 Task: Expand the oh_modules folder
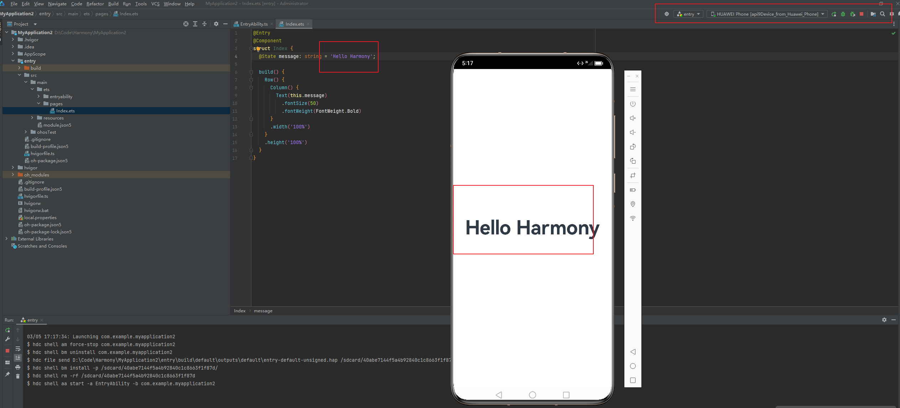tap(13, 175)
